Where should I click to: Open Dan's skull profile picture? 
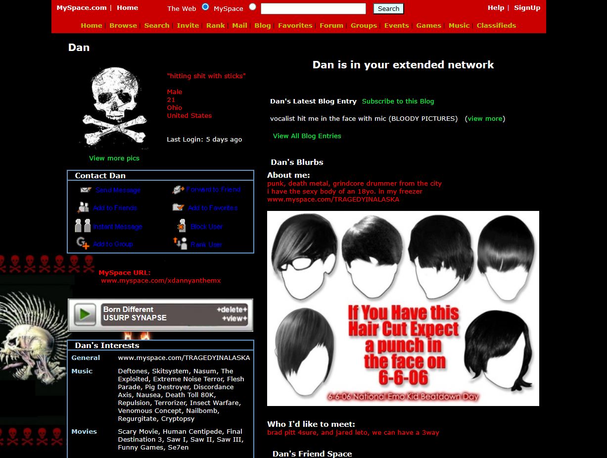[114, 109]
